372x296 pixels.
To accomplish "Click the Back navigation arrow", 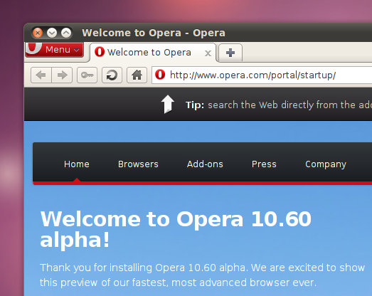I will (x=41, y=75).
